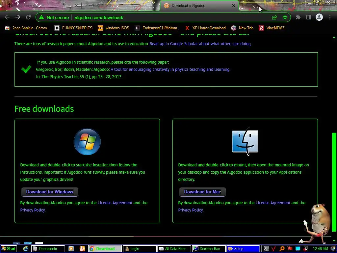Open License Agreement link in Mac box
Image resolution: width=337 pixels, height=253 pixels.
point(273,203)
